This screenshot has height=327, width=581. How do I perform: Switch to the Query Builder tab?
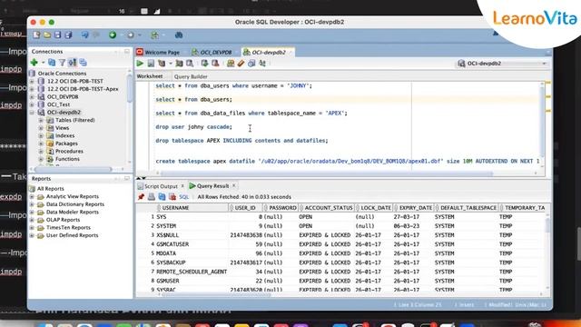tap(191, 76)
